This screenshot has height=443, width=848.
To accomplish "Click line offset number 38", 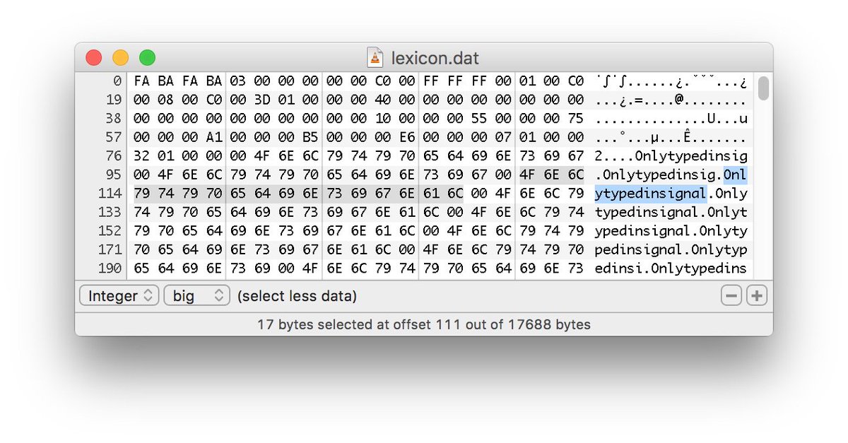I will coord(114,118).
